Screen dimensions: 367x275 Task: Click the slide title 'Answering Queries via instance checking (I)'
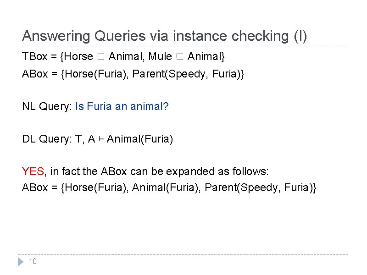(x=165, y=36)
